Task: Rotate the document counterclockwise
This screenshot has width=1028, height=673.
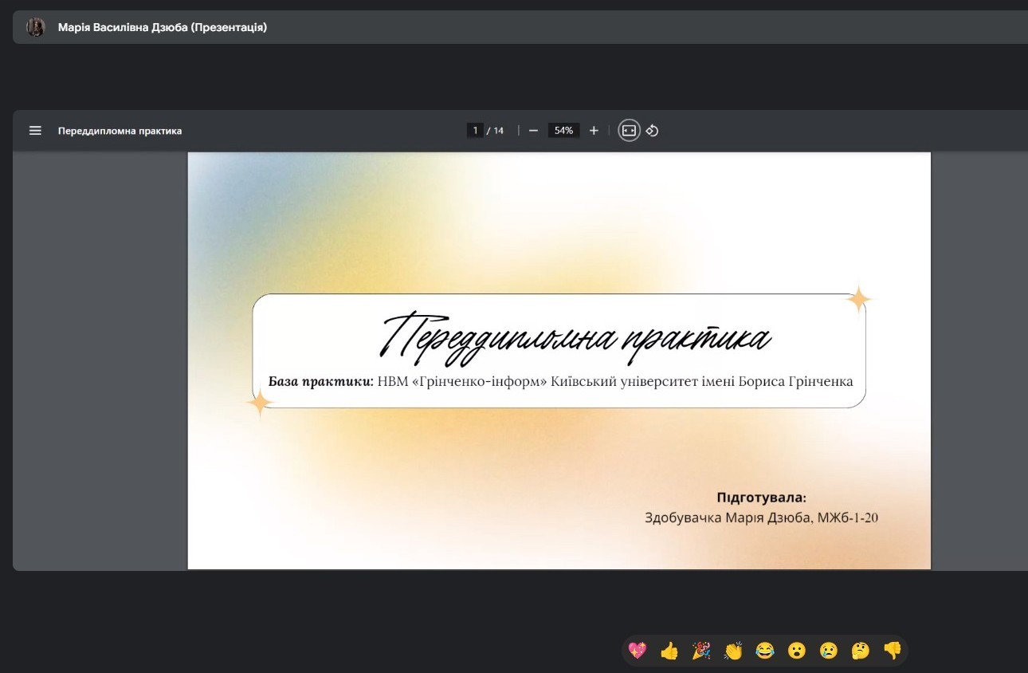Action: pyautogui.click(x=652, y=131)
